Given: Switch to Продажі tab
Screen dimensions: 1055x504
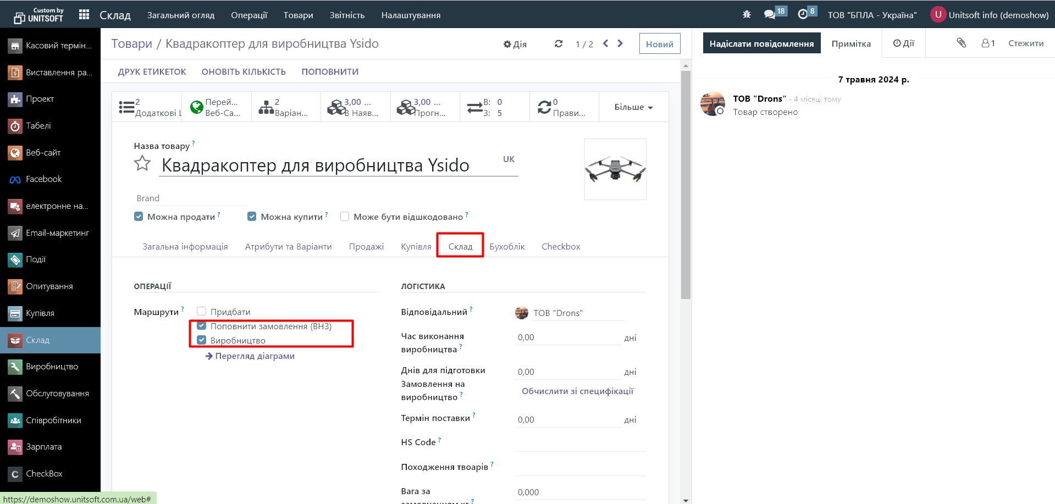Looking at the screenshot, I should (x=366, y=246).
